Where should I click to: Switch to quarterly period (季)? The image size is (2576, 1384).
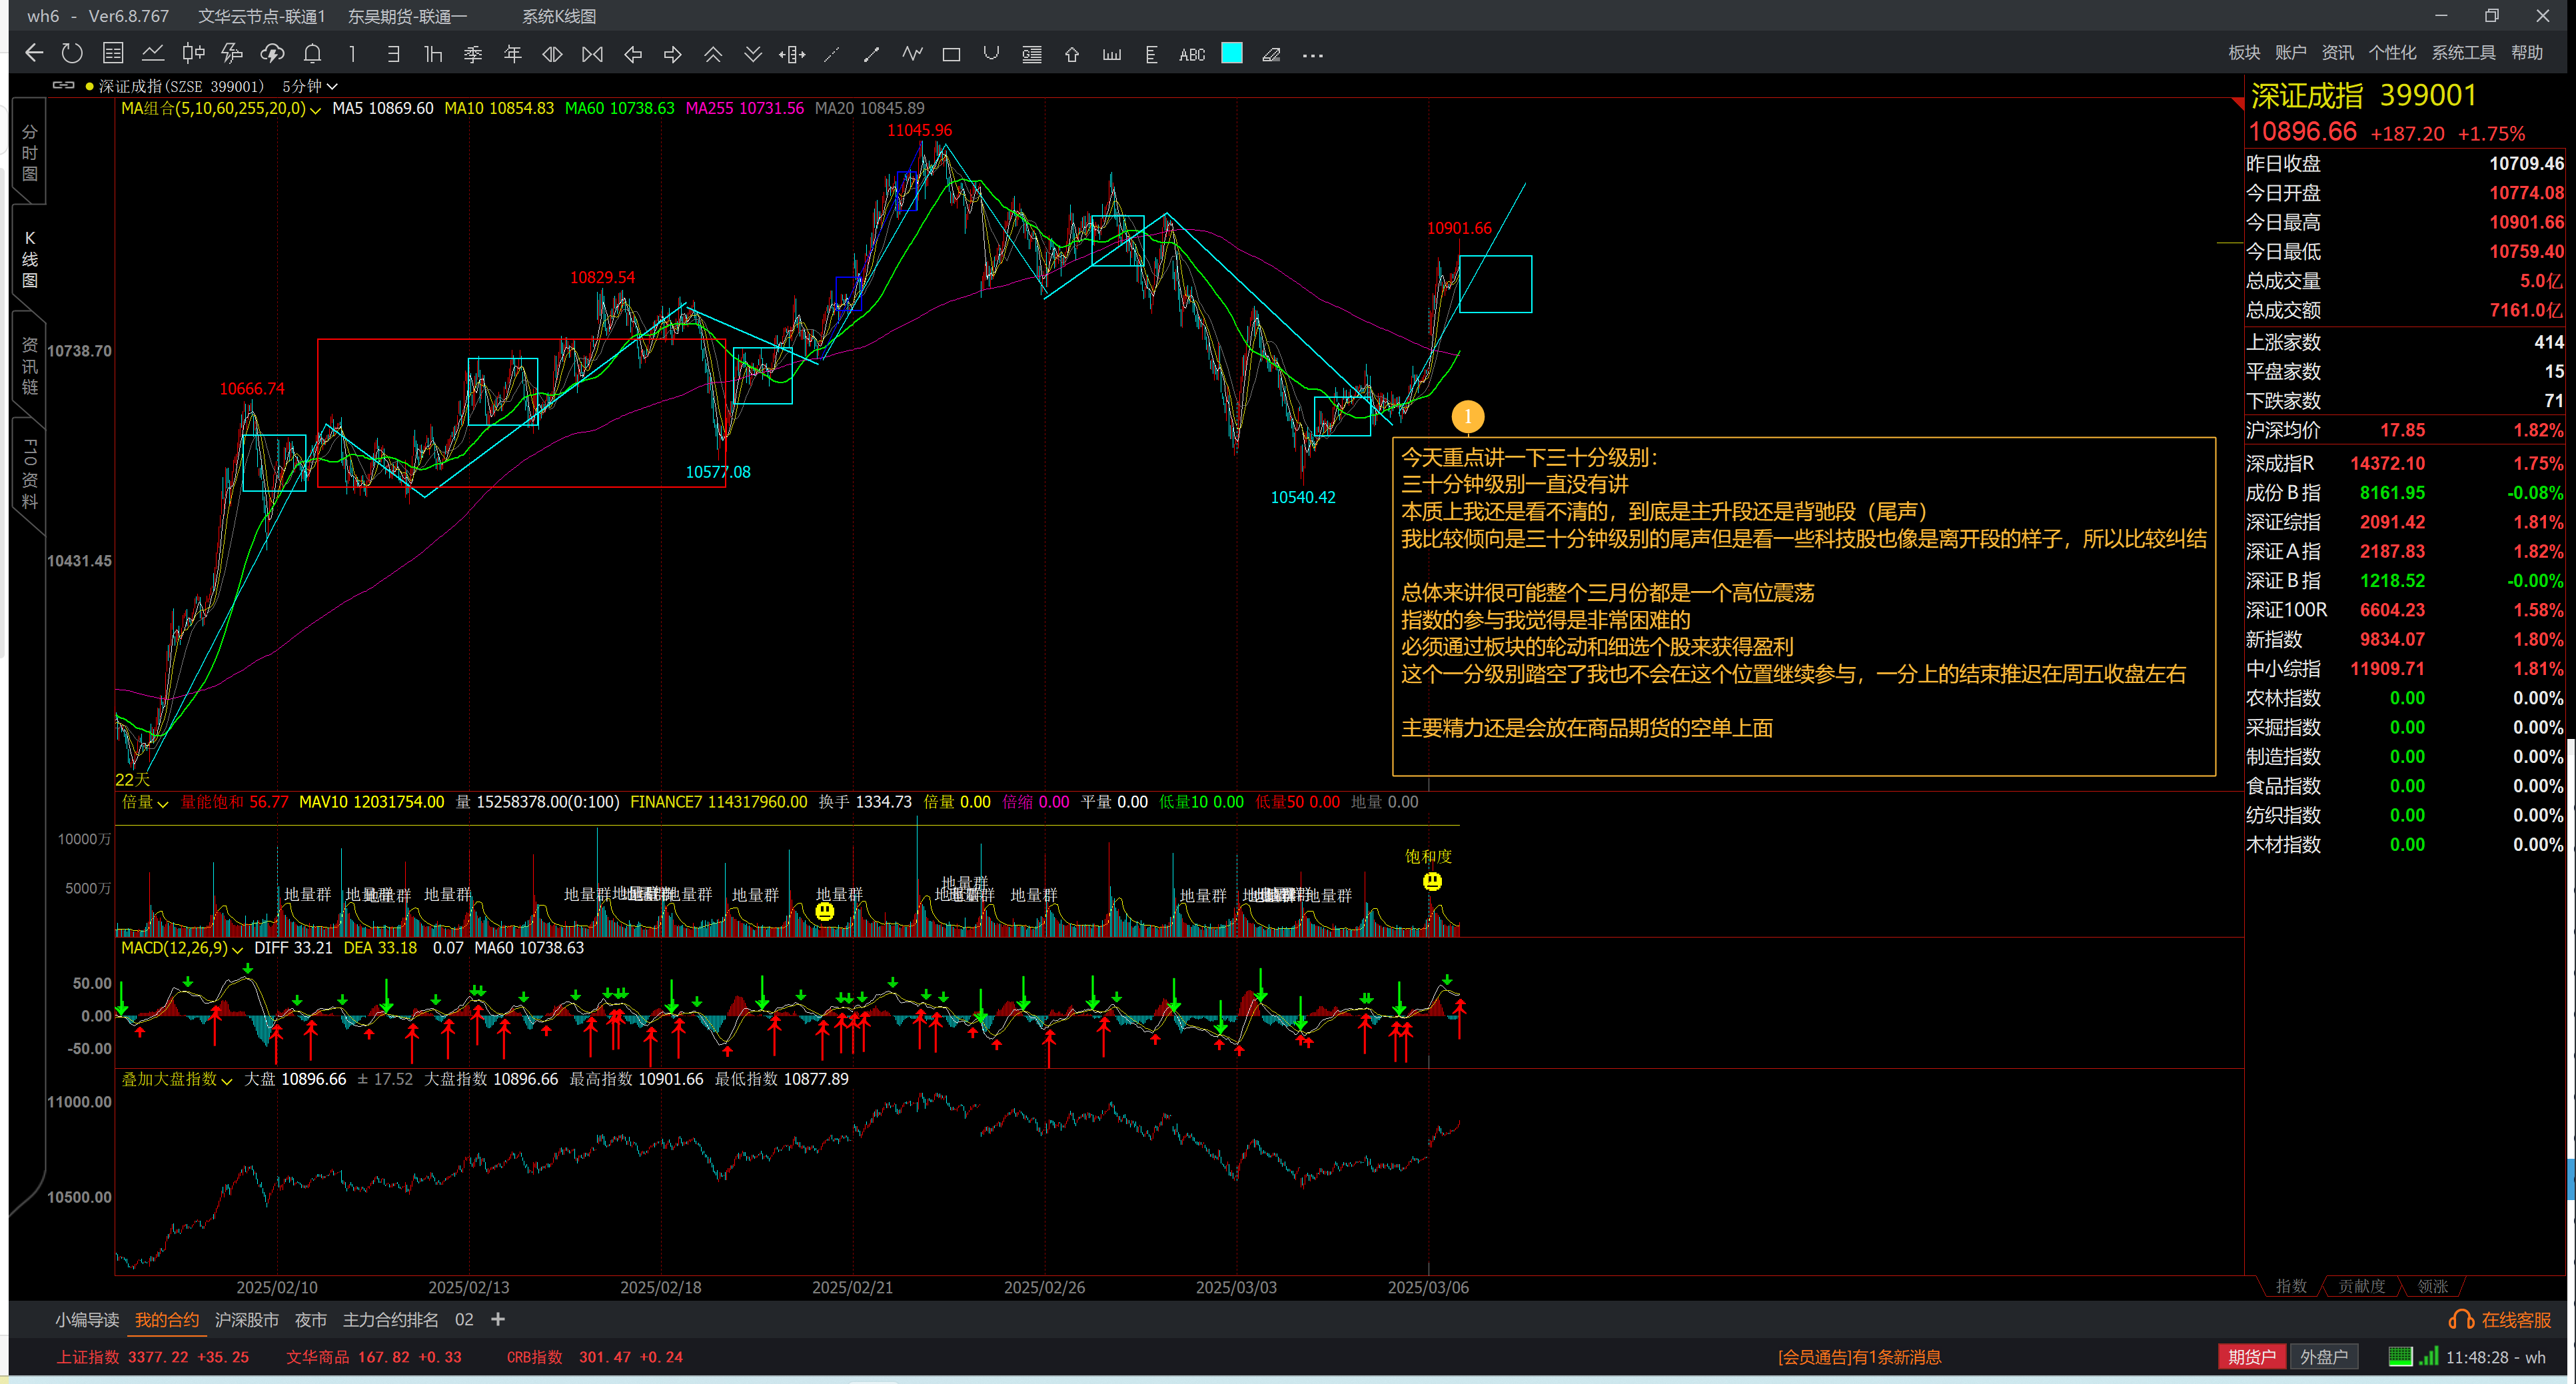(473, 54)
